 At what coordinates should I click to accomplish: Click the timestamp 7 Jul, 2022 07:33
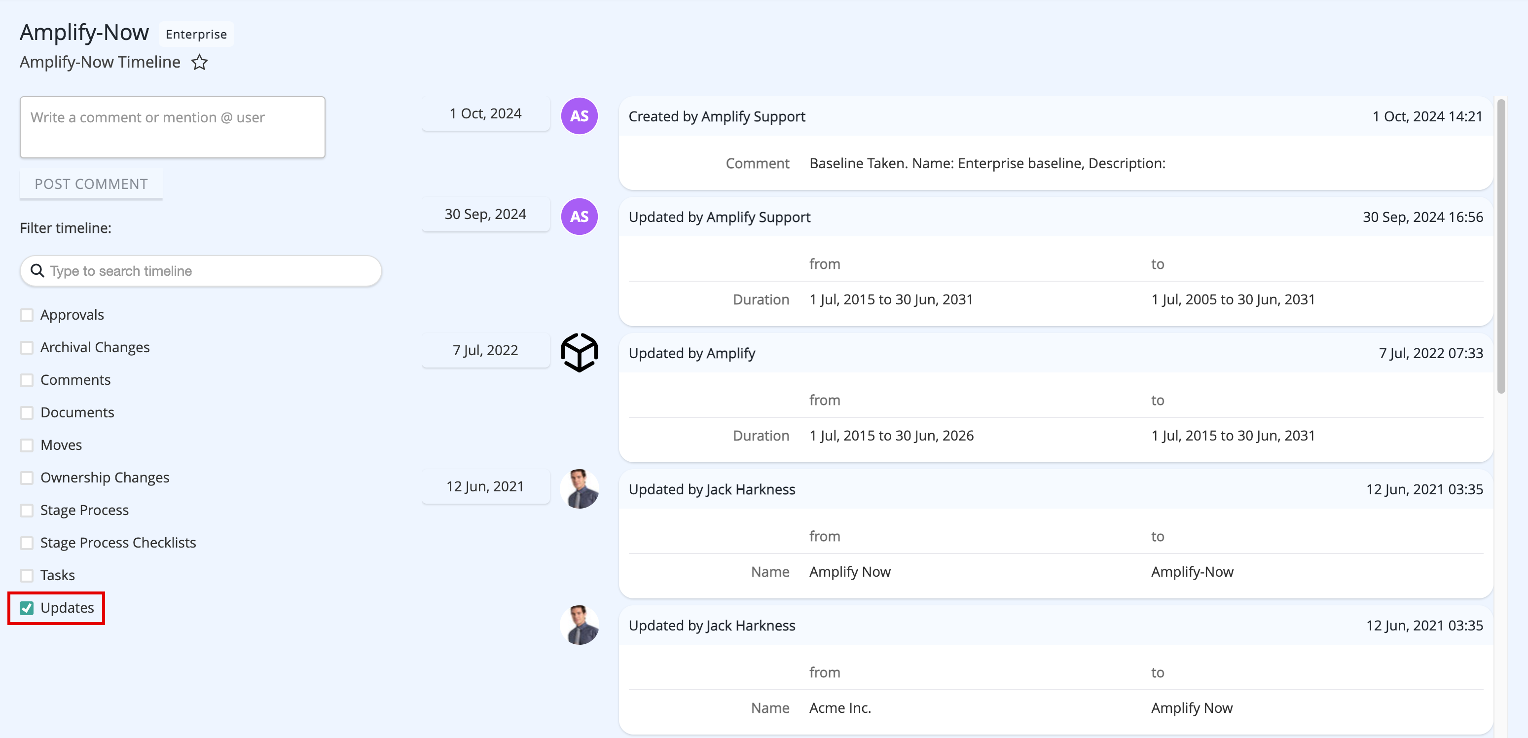1431,353
